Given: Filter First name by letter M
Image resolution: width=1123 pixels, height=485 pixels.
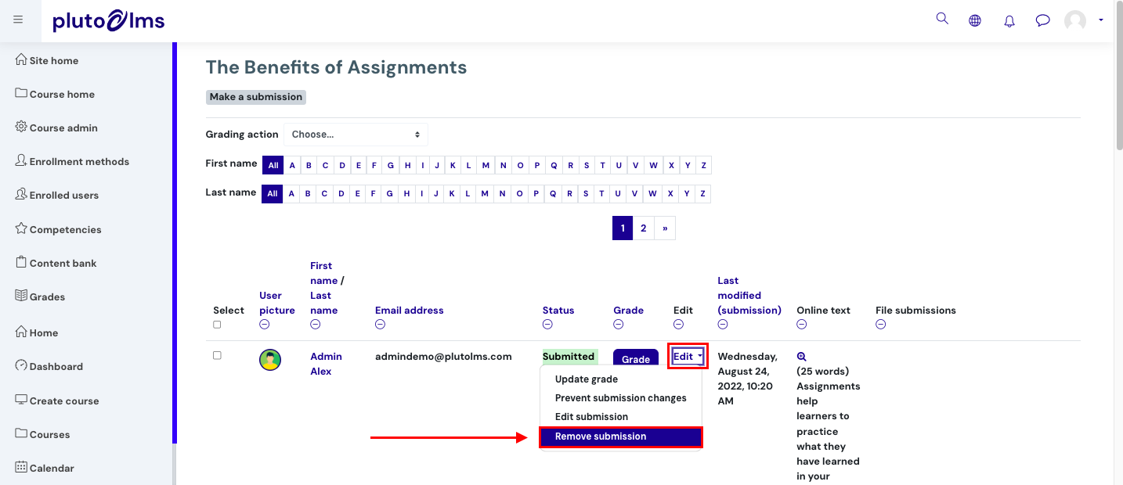Looking at the screenshot, I should click(x=486, y=165).
